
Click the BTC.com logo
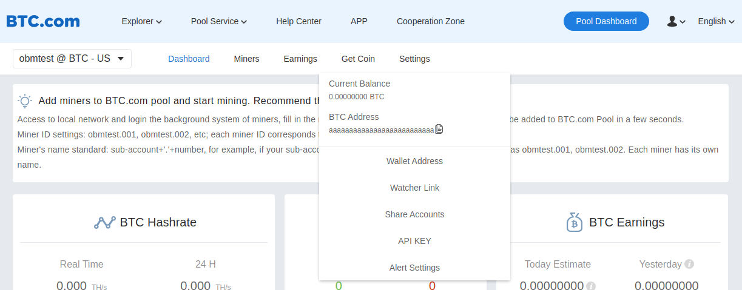[43, 21]
